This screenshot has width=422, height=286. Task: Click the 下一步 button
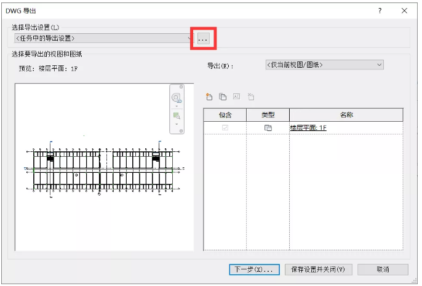coord(255,269)
